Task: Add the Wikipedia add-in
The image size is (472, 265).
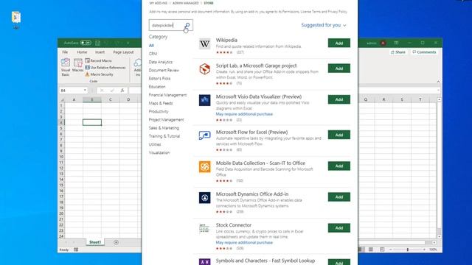Action: point(339,43)
